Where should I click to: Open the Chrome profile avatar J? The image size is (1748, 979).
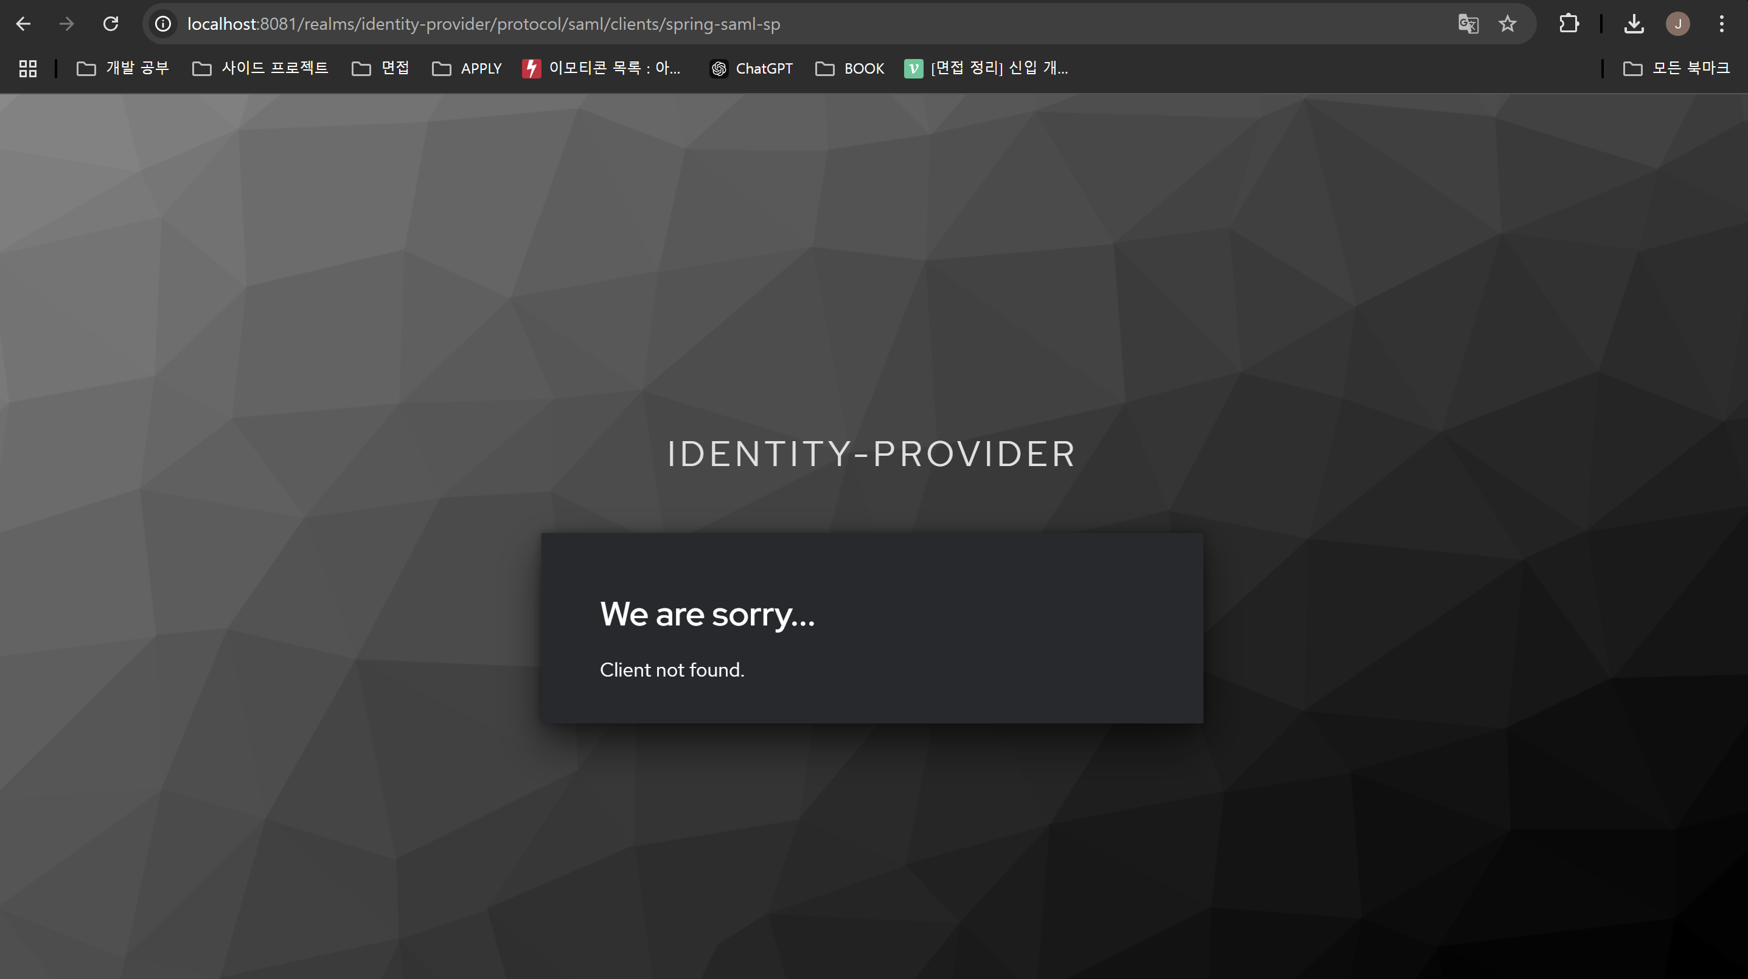coord(1677,24)
